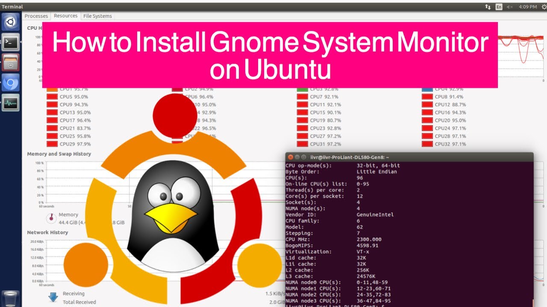The image size is (547, 307).
Task: Click the Memory pie chart icon
Action: 51,218
